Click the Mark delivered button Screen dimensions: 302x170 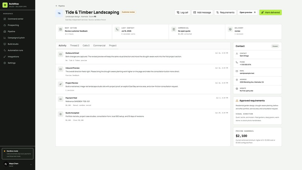coord(271,12)
